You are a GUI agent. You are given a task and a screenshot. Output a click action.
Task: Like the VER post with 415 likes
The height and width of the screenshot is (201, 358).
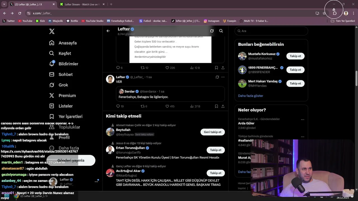coord(170,106)
